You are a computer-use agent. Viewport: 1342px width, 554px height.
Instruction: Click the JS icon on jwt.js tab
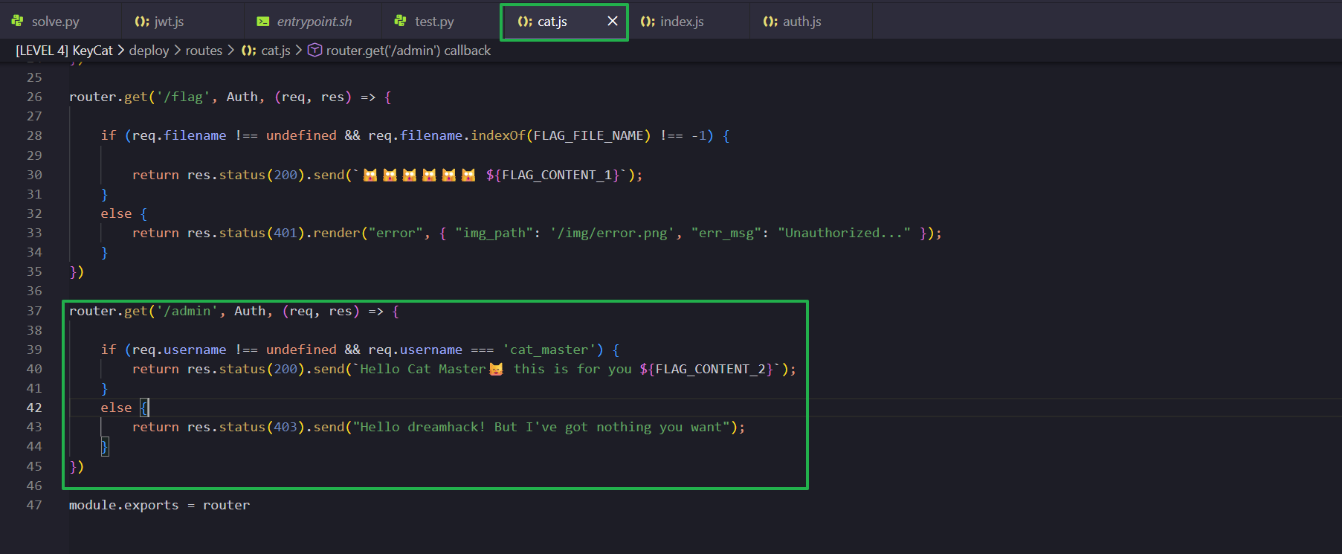142,22
